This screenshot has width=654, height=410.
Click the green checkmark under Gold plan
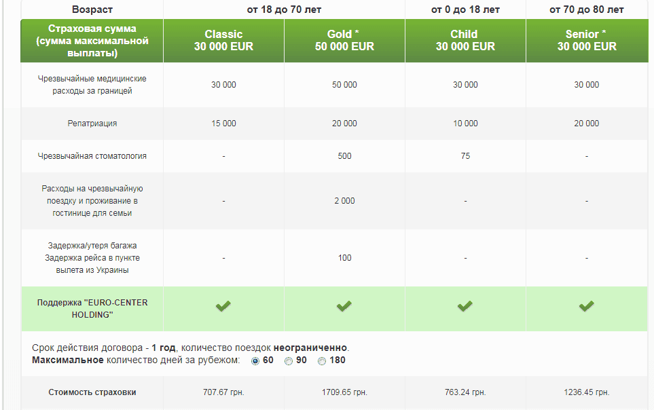[344, 306]
